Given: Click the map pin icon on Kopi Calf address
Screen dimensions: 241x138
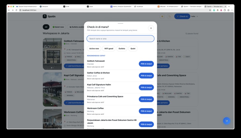Looking at the screenshot, I should (x=65, y=87).
